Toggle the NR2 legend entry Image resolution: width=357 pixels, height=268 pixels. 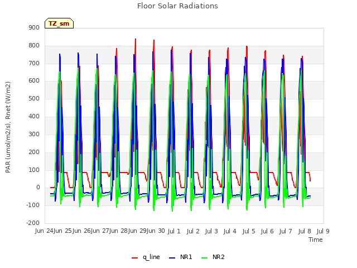point(213,257)
